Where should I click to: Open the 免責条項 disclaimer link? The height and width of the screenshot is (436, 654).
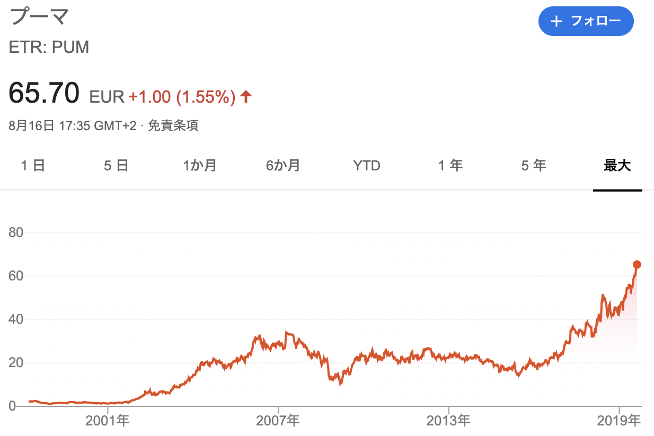point(173,126)
